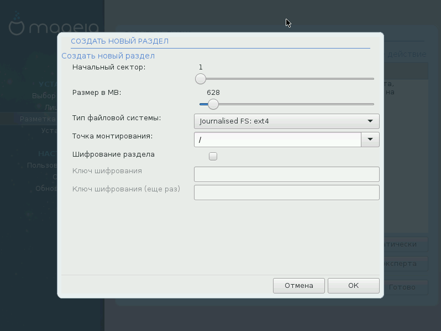Enable the Шифрование раздела checkbox

coord(213,156)
